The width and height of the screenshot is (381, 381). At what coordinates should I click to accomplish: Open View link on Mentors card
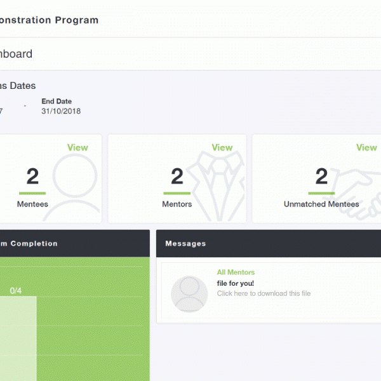[x=222, y=147]
